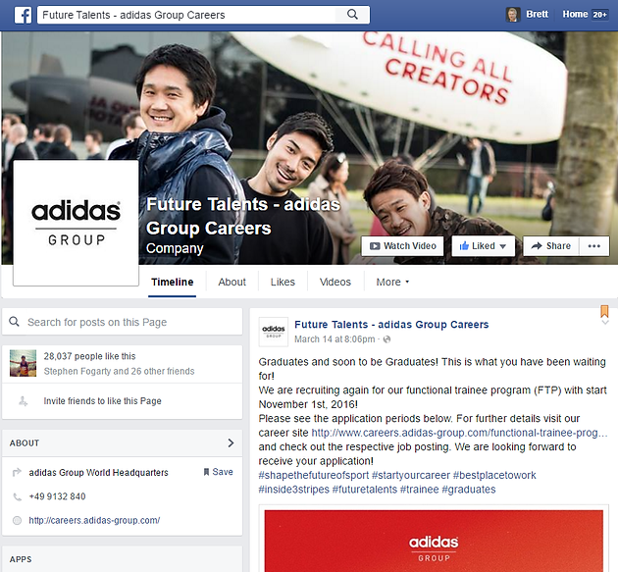
Task: Click the 28,037 people like this text
Action: [89, 356]
